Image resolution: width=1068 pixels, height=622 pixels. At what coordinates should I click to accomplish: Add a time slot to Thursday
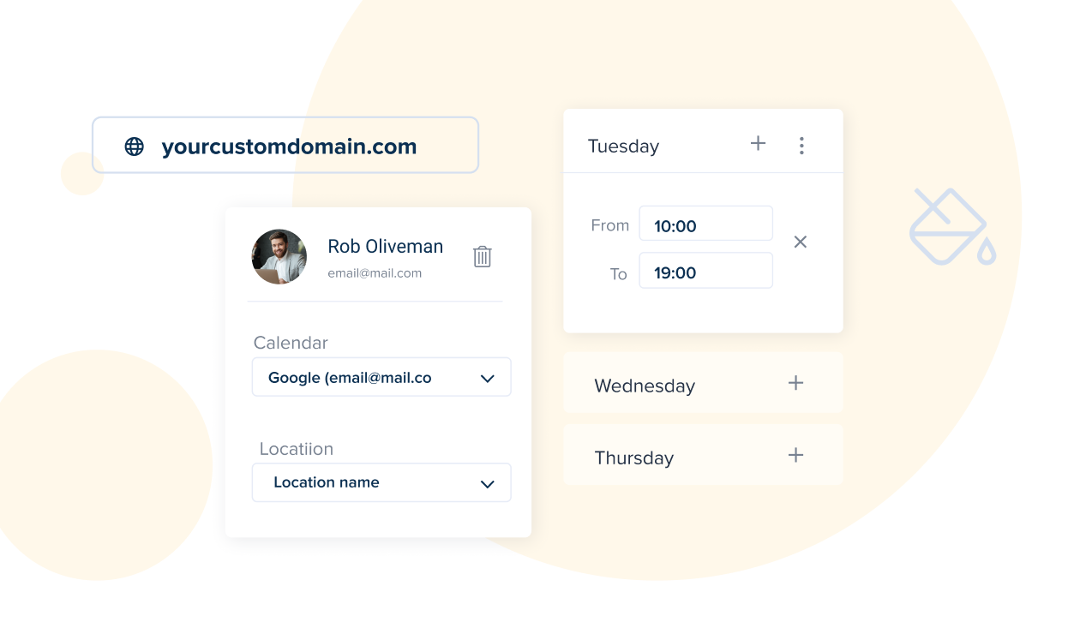pos(795,455)
